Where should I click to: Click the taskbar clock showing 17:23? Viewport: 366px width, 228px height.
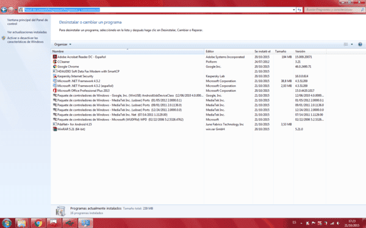click(352, 223)
